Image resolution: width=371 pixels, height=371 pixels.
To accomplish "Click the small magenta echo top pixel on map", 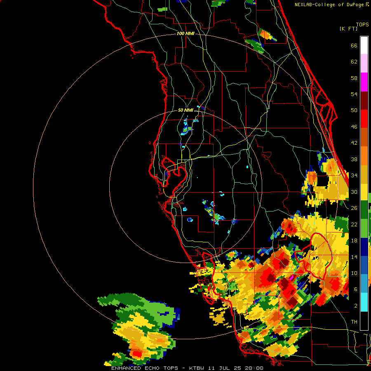I will tap(292, 277).
